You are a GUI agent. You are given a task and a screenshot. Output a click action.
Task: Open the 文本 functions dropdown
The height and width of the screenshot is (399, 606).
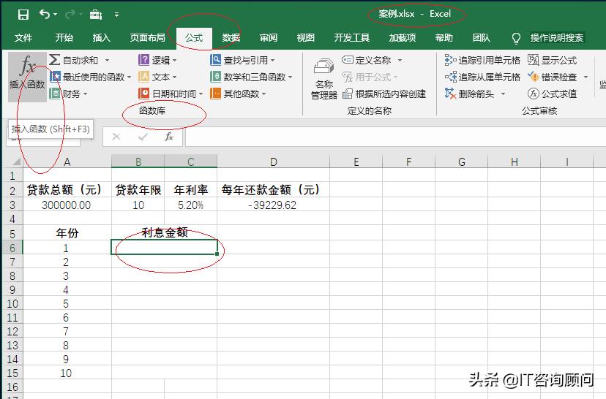coord(157,77)
